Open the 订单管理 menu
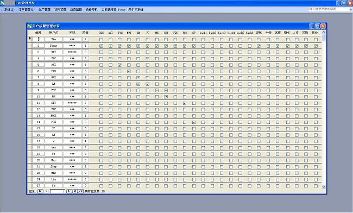 27,9
